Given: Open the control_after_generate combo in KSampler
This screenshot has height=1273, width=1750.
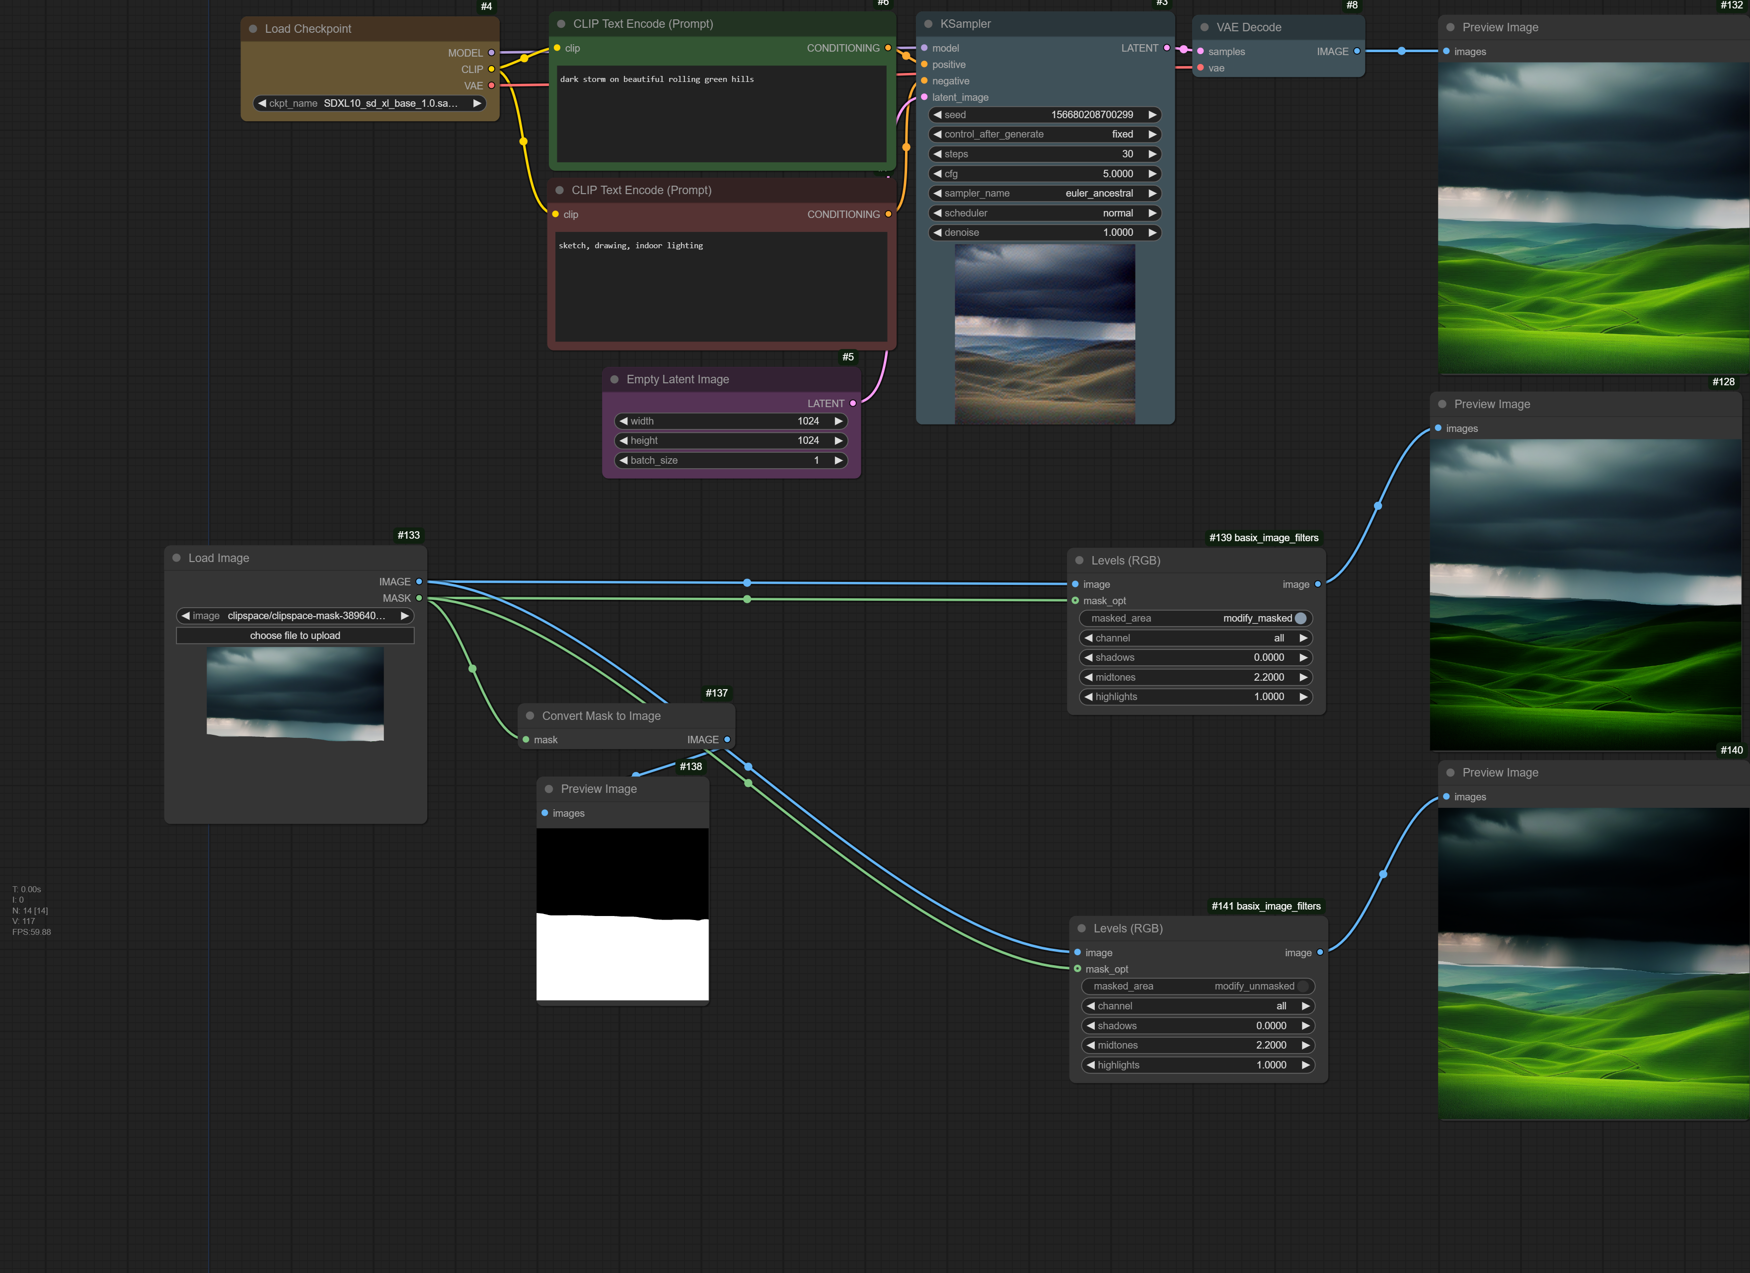Looking at the screenshot, I should (1045, 134).
